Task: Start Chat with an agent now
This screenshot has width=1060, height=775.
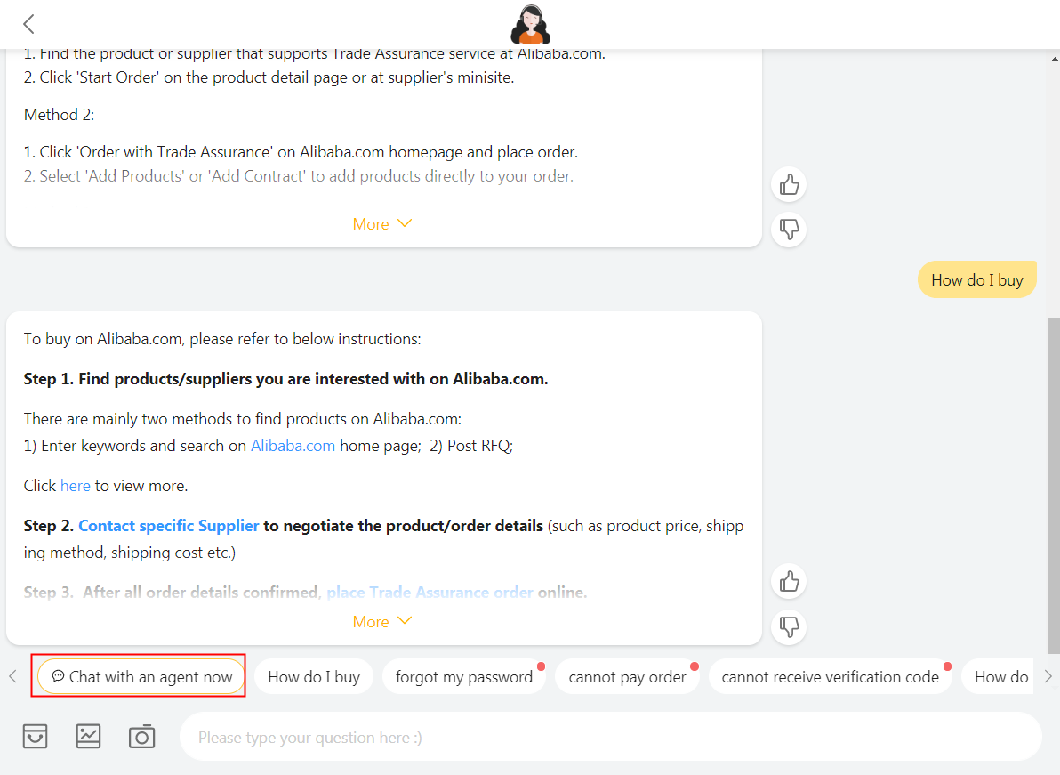Action: coord(141,676)
